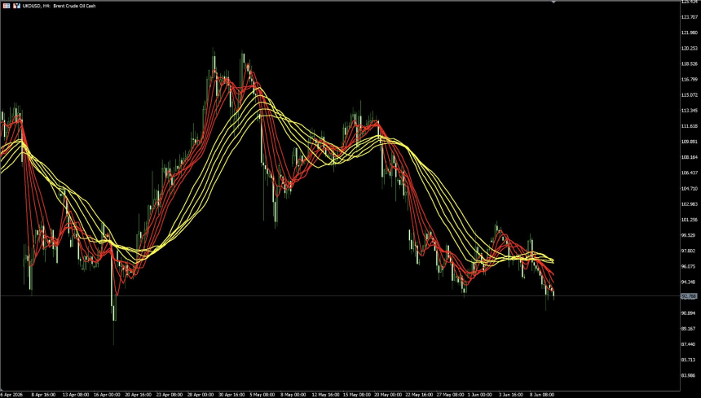Click the 99.520 price scale label
Image resolution: width=701 pixels, height=398 pixels.
pyautogui.click(x=690, y=235)
